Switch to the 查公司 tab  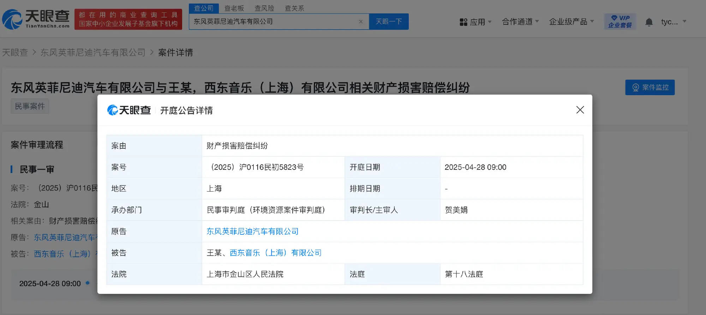[204, 8]
